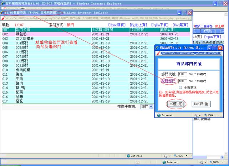Go to Home首頁 first page
This screenshot has width=229, height=166.
(117, 25)
